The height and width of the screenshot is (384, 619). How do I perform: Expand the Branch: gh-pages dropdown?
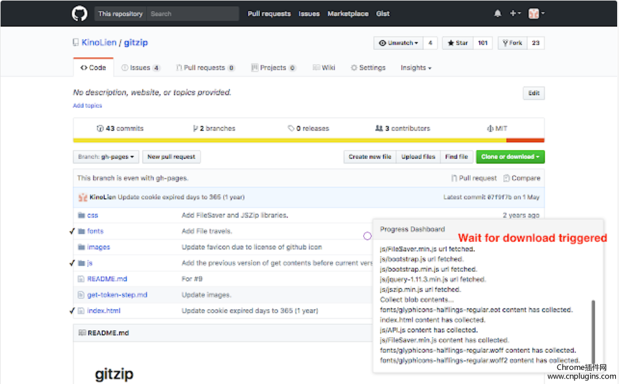pyautogui.click(x=106, y=157)
